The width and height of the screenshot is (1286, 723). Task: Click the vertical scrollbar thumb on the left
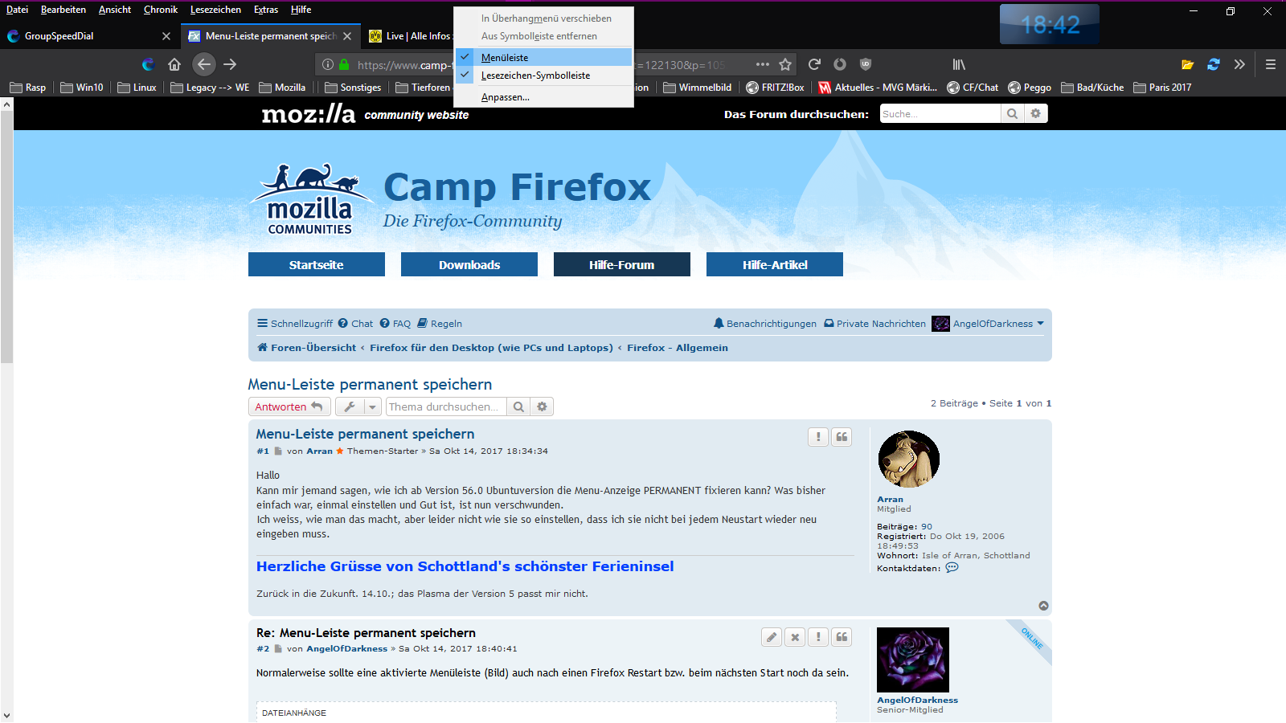click(x=6, y=237)
